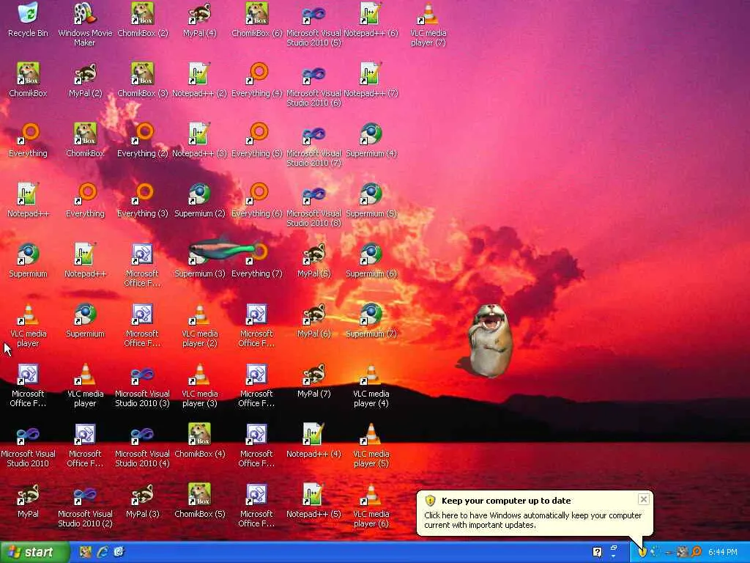Image resolution: width=750 pixels, height=563 pixels.
Task: Click the MyPal (4) desktop icon
Action: tap(199, 20)
